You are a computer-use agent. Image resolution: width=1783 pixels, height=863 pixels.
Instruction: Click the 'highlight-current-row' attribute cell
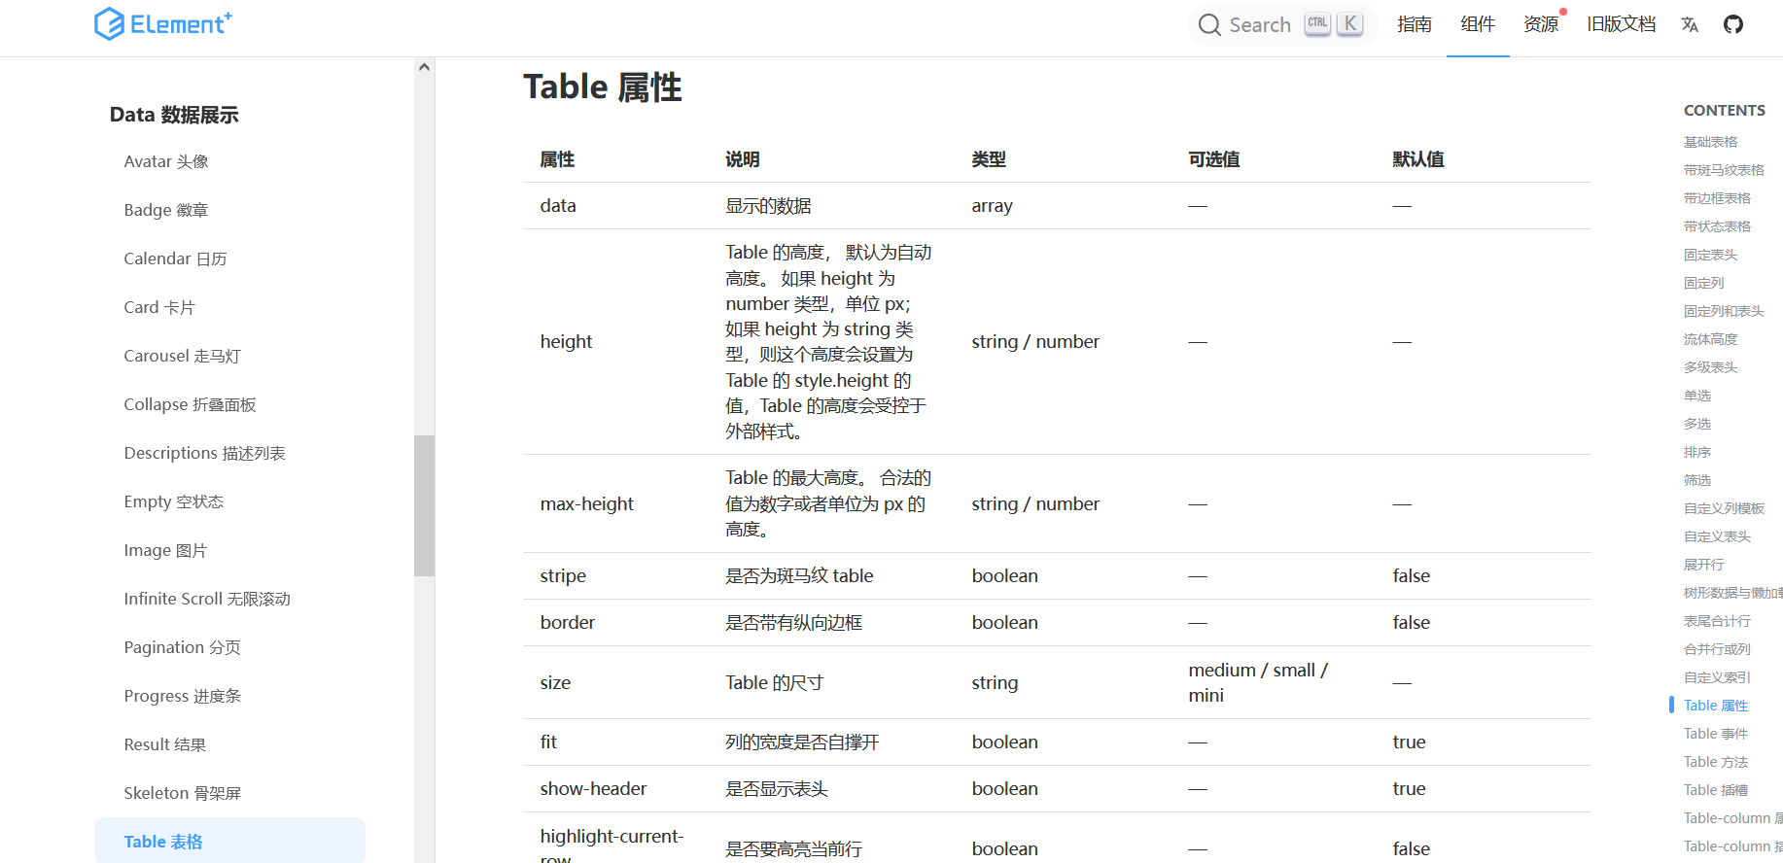point(612,846)
